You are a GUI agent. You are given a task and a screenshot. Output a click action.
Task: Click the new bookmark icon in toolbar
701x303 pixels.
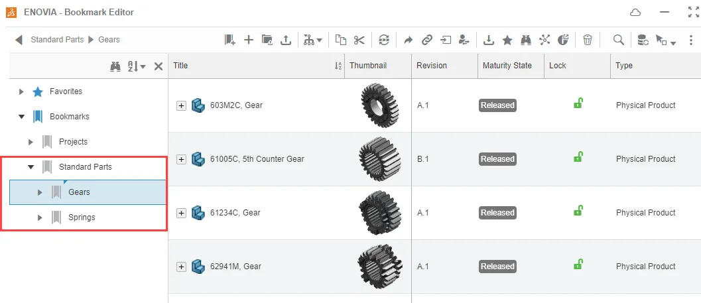(229, 40)
